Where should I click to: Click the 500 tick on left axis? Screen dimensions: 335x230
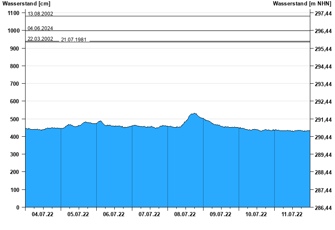pos(14,119)
